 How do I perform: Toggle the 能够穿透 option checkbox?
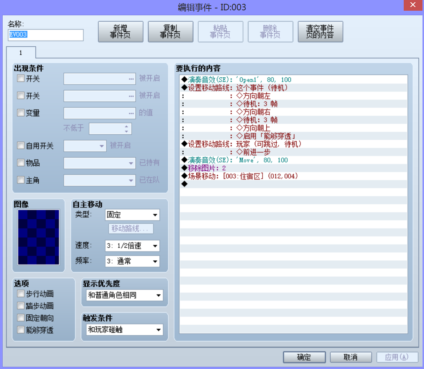coord(21,330)
